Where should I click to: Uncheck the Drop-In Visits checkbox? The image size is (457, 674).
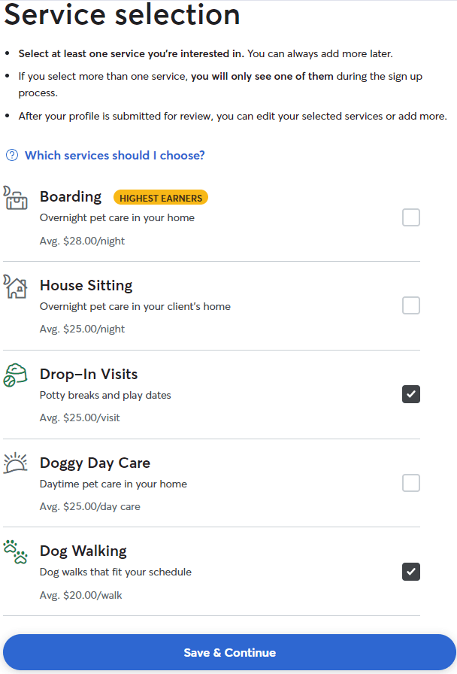411,394
